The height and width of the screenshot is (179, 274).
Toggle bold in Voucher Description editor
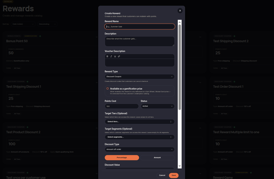pyautogui.click(x=107, y=56)
